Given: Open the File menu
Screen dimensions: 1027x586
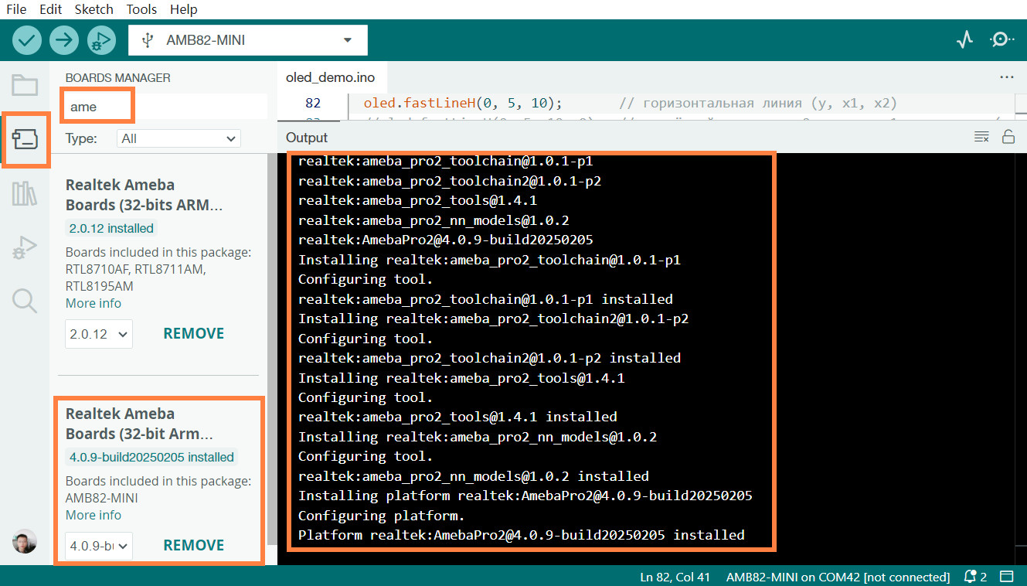Looking at the screenshot, I should 16,9.
